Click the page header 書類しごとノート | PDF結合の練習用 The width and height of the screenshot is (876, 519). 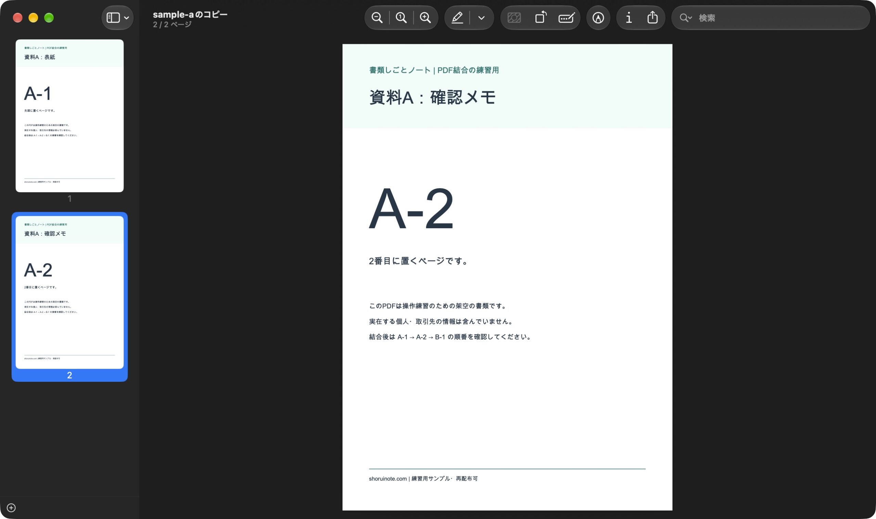(x=434, y=70)
